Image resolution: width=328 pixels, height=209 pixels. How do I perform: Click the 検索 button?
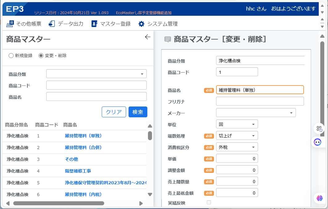tap(138, 112)
